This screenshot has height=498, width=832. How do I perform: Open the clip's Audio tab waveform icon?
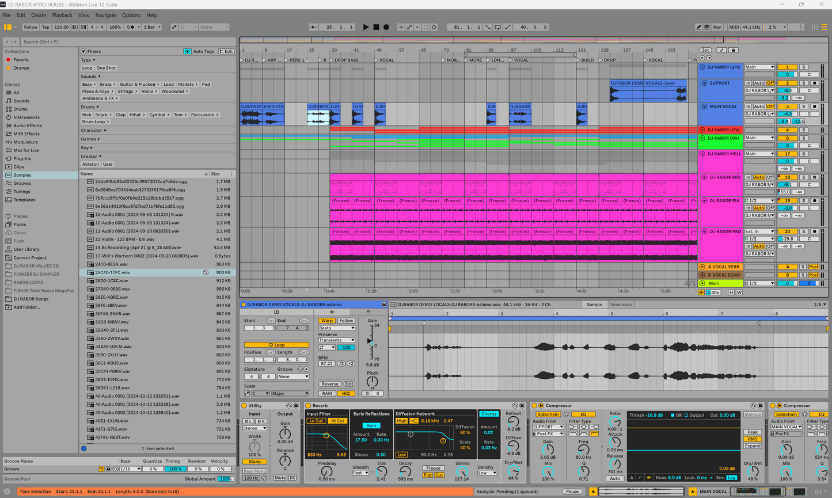(332, 312)
